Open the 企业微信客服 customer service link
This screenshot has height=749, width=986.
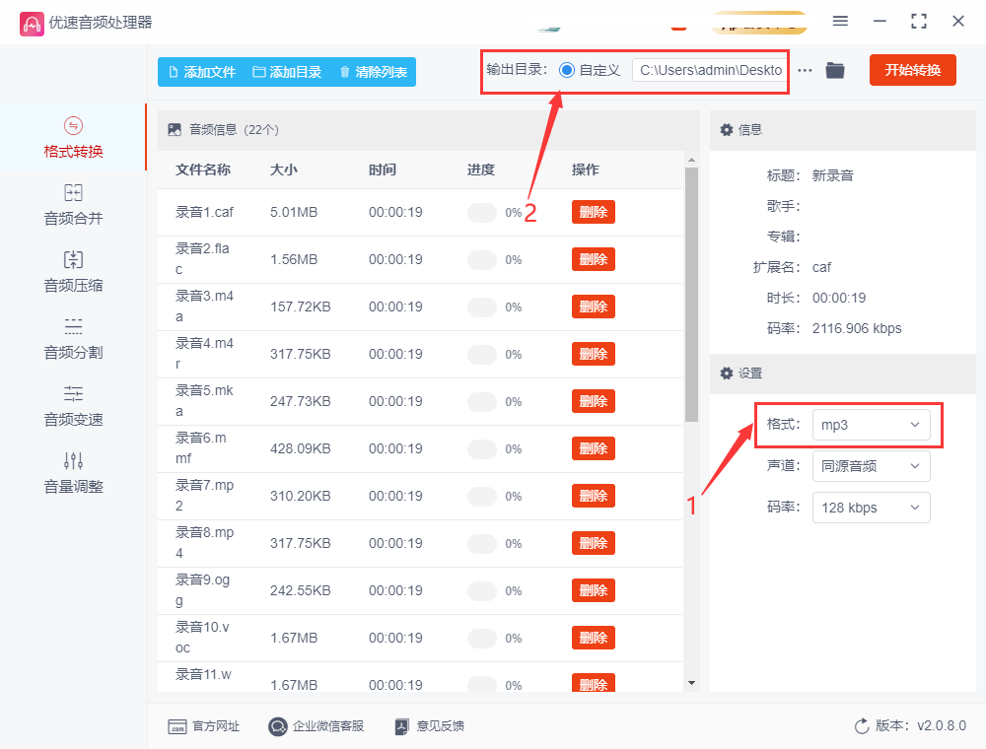point(316,726)
